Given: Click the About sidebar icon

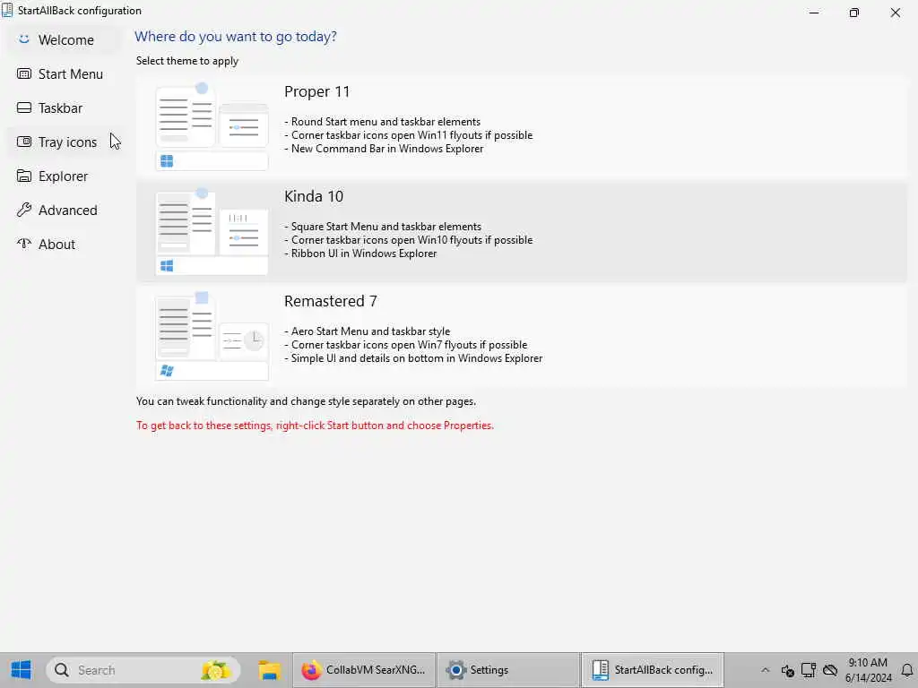Looking at the screenshot, I should pyautogui.click(x=24, y=244).
